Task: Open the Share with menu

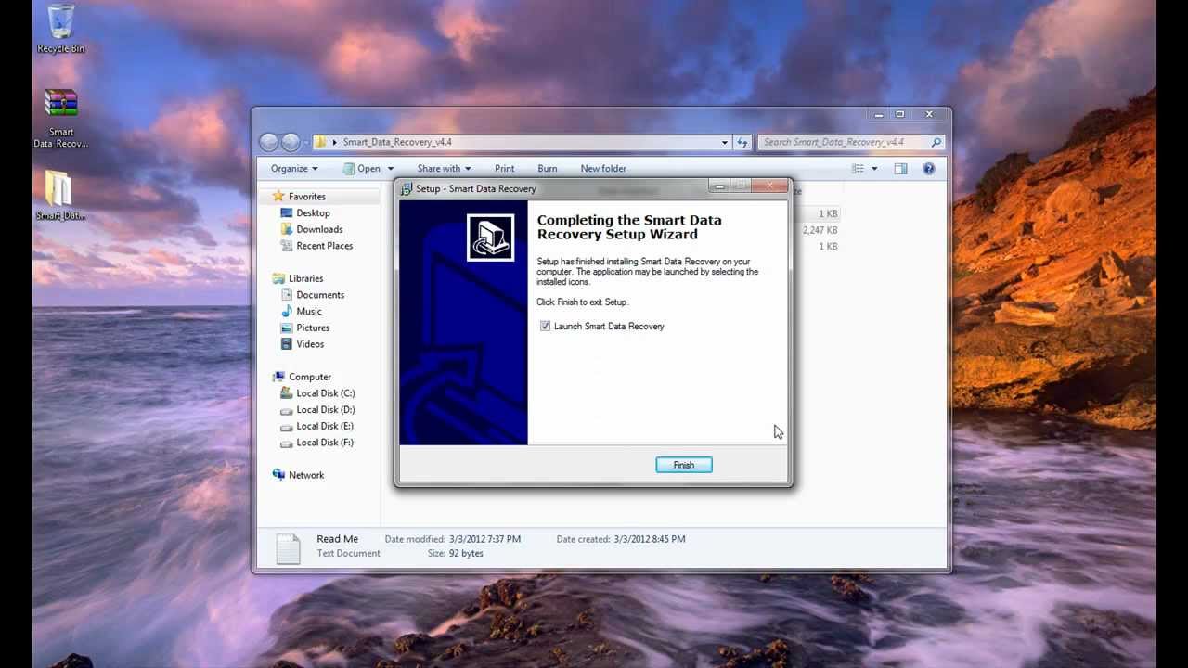Action: 444,169
